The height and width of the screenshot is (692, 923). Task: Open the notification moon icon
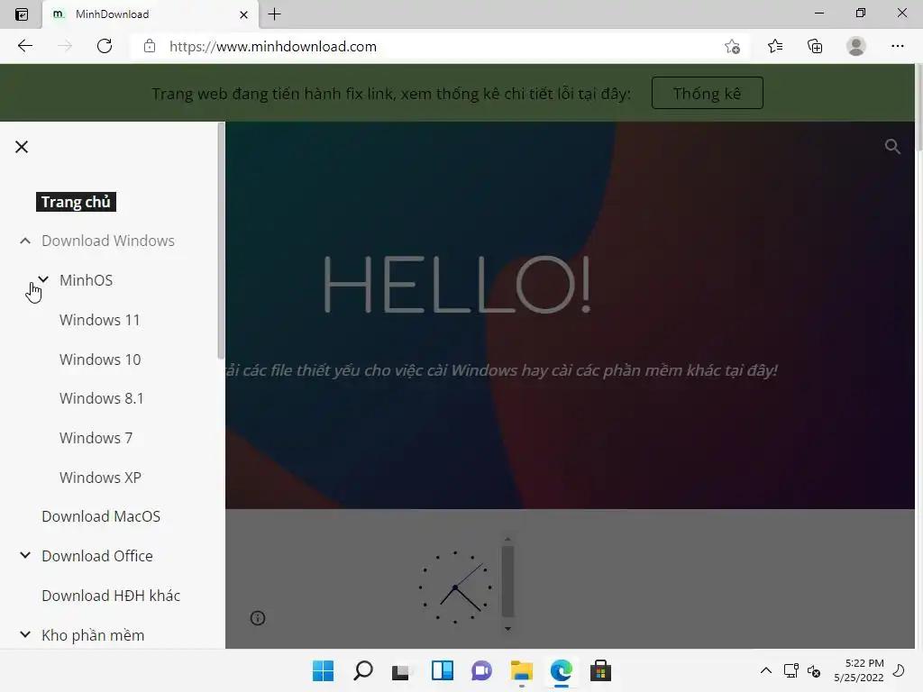pyautogui.click(x=899, y=670)
